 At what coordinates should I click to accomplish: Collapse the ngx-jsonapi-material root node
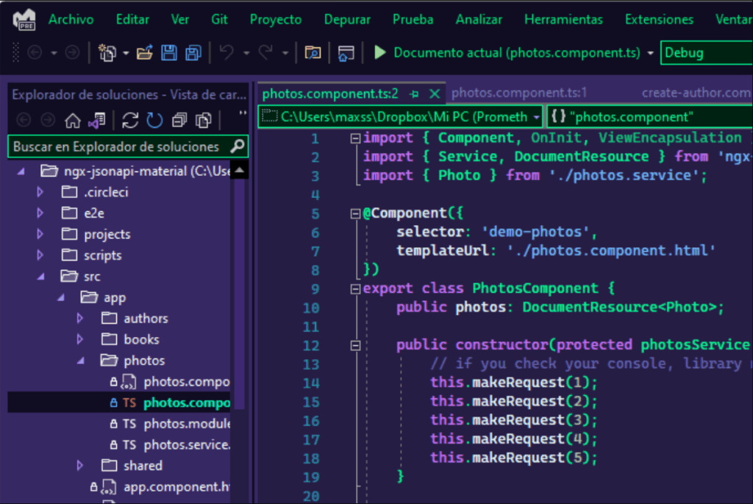pos(21,171)
